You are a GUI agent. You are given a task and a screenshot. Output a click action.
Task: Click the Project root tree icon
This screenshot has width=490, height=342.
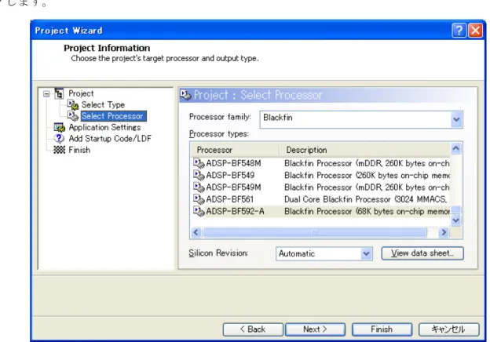point(59,93)
